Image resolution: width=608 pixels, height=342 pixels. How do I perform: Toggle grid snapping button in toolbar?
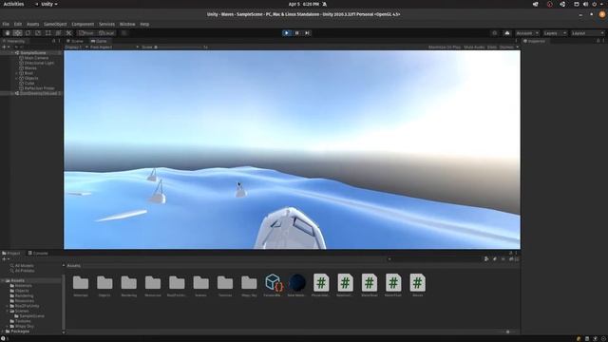(123, 33)
